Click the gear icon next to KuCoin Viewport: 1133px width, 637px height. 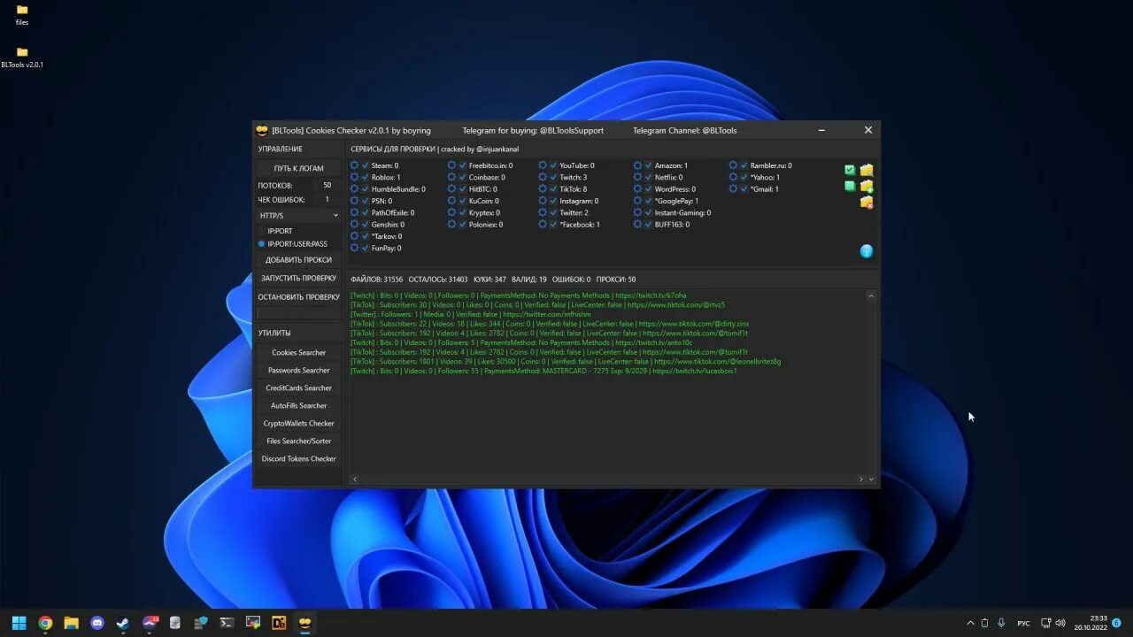(451, 201)
